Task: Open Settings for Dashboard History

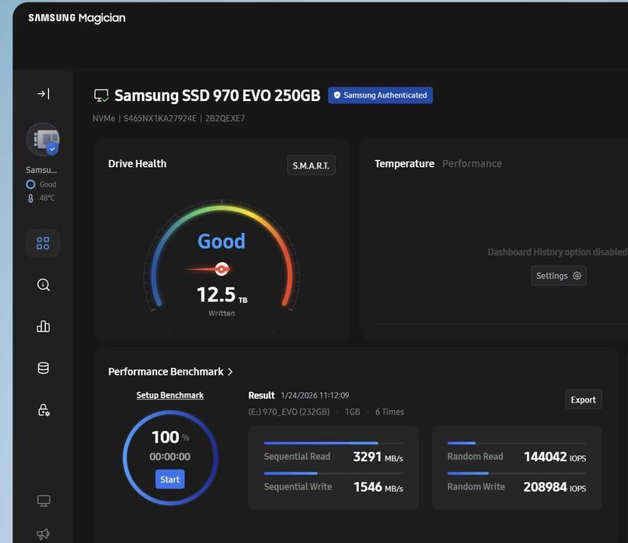Action: tap(558, 276)
